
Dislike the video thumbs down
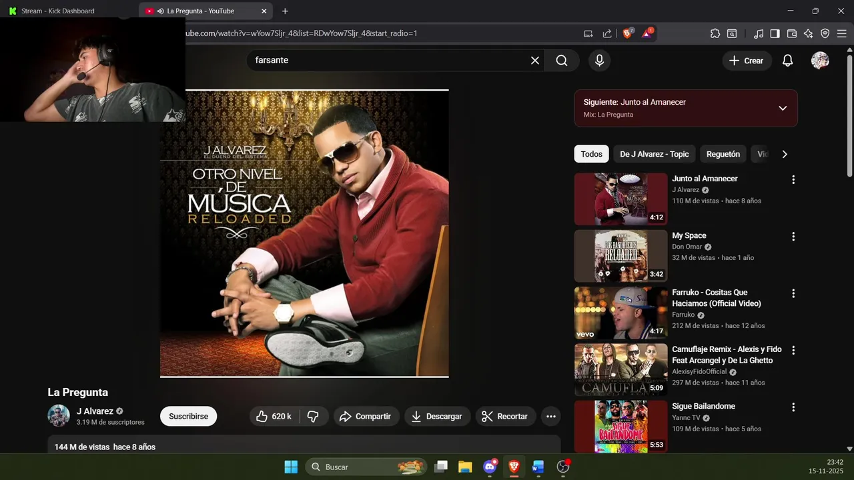(313, 416)
